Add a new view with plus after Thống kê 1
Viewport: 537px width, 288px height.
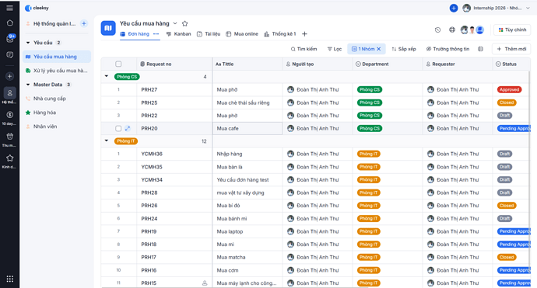coord(304,34)
